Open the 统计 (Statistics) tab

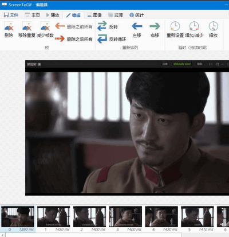coord(136,15)
